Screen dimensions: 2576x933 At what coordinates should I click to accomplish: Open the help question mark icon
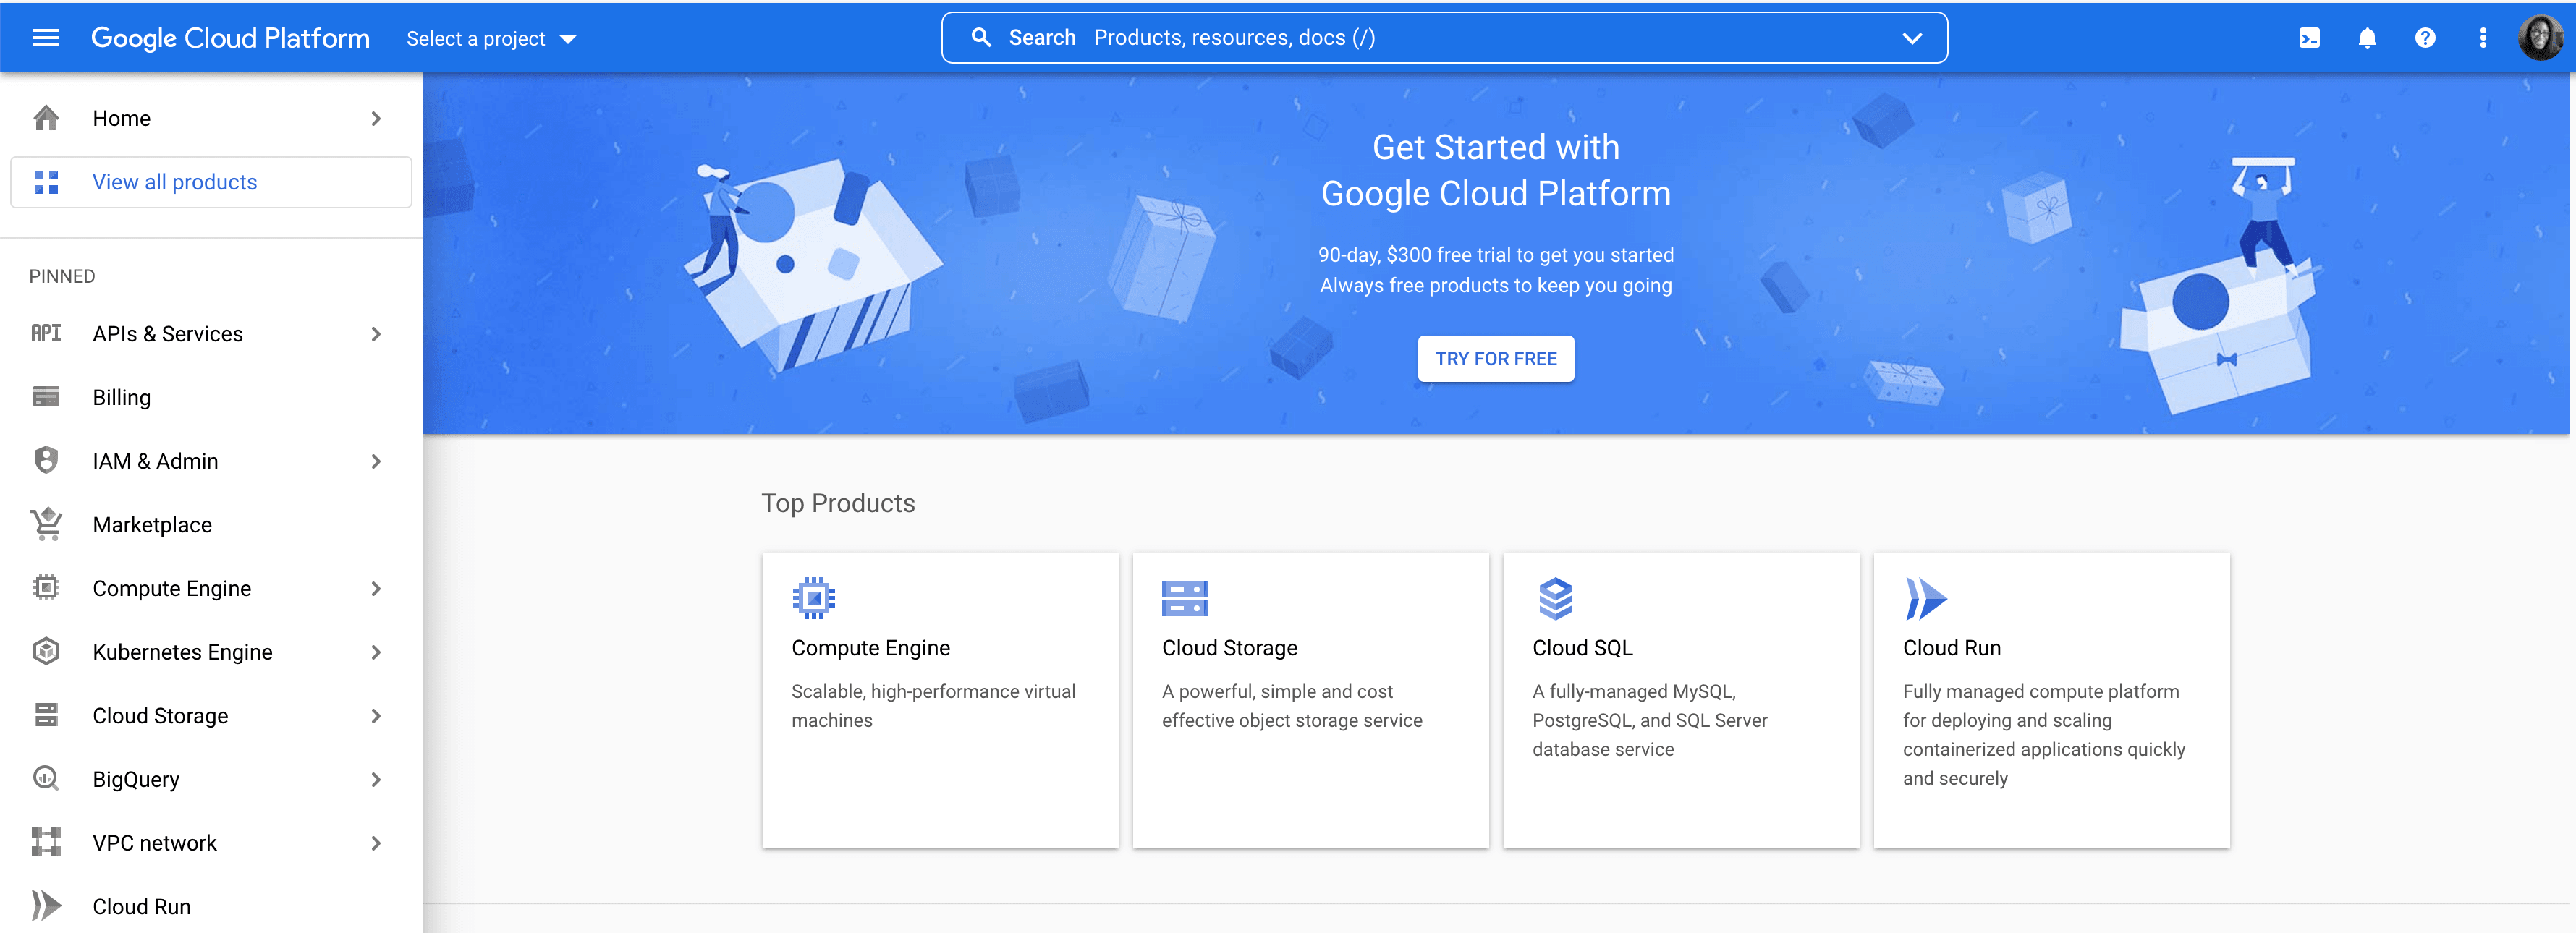2425,38
